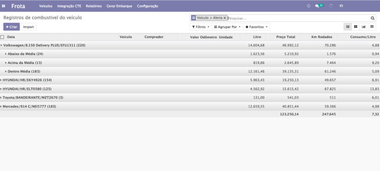Sort by the Preço Total column header
This screenshot has width=380, height=171.
[x=286, y=37]
